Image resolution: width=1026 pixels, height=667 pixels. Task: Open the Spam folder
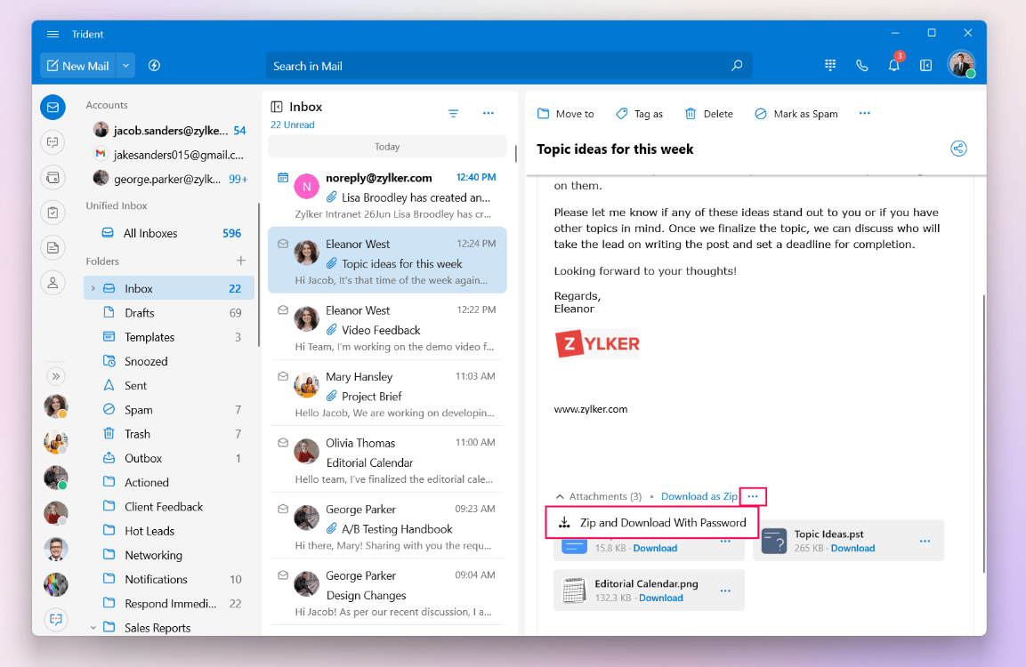point(169,409)
